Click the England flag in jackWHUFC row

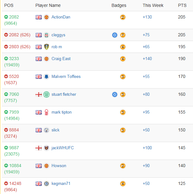click(39, 148)
